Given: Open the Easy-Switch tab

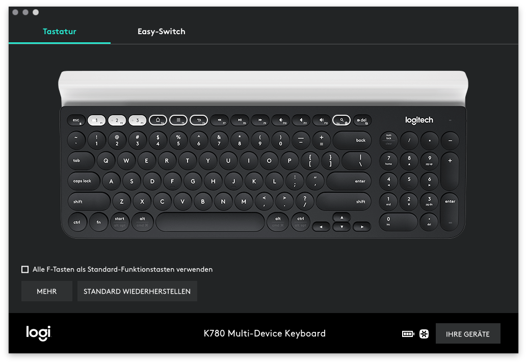Looking at the screenshot, I should pyautogui.click(x=161, y=32).
